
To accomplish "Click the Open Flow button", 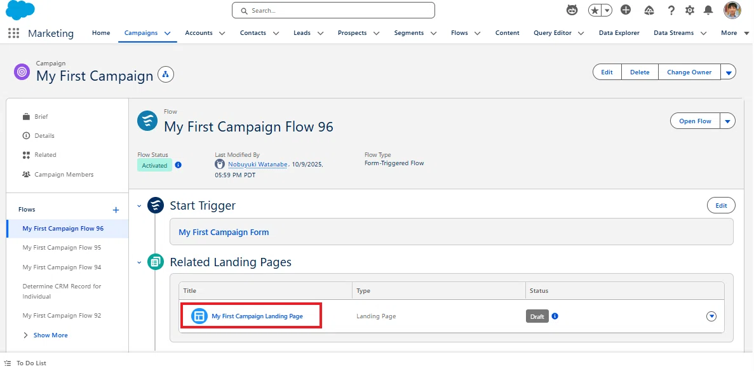I will [695, 121].
